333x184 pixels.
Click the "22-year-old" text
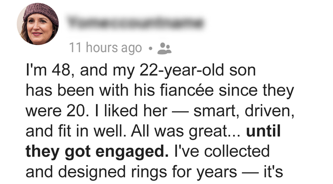[x=181, y=71]
